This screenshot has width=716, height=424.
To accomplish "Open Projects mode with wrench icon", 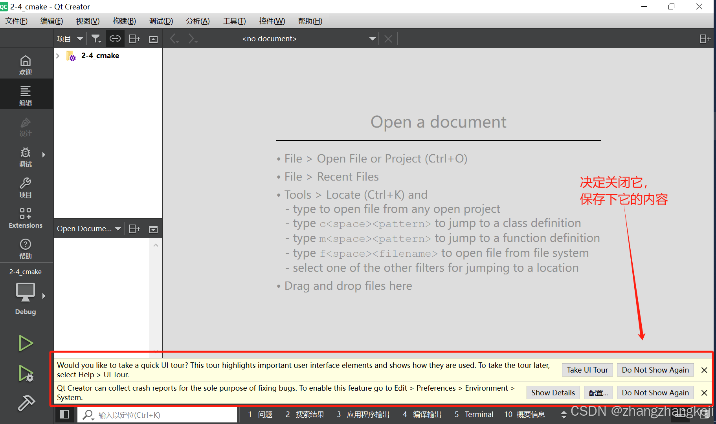I will pos(26,188).
